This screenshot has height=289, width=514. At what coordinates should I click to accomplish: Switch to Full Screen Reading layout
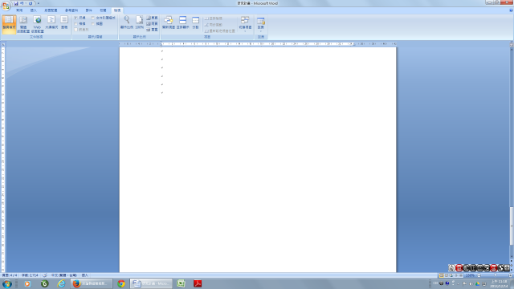tap(23, 24)
